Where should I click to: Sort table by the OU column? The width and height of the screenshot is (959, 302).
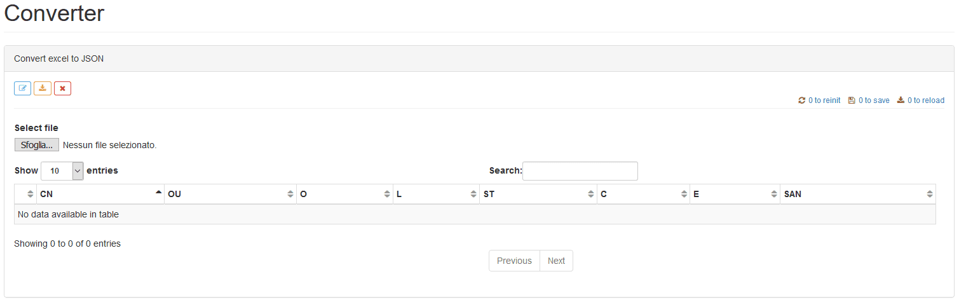coord(230,194)
